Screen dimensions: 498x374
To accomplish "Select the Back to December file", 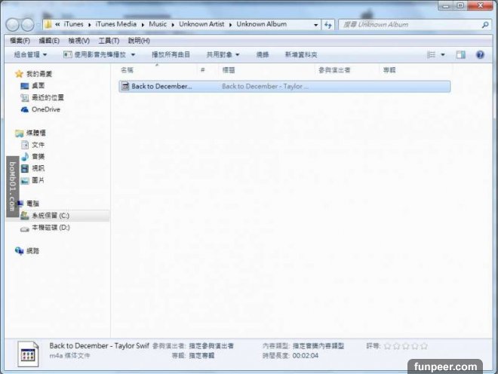I will click(161, 87).
